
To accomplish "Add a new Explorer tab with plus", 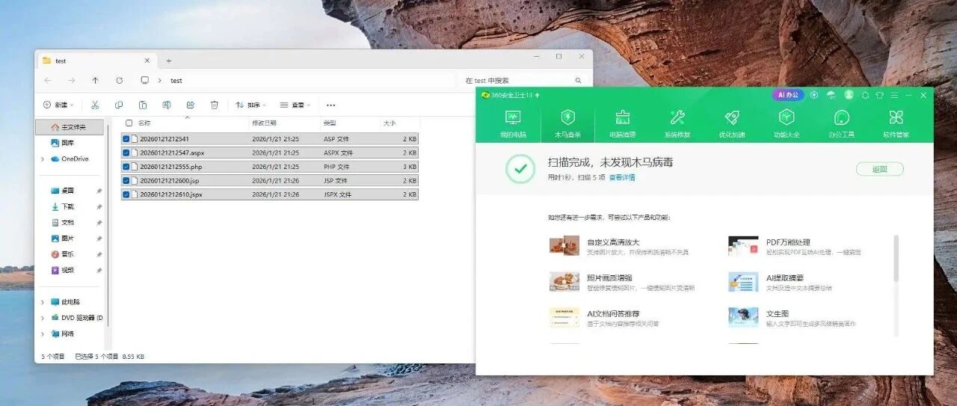I will point(168,61).
